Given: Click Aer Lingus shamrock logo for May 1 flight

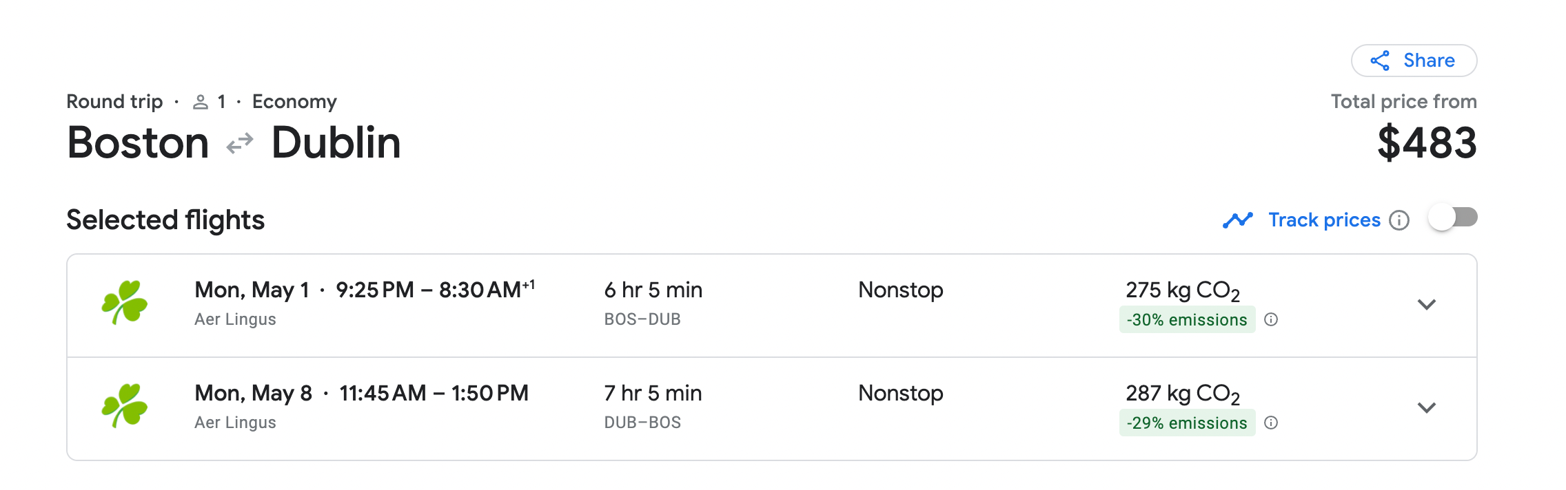Looking at the screenshot, I should tap(125, 302).
